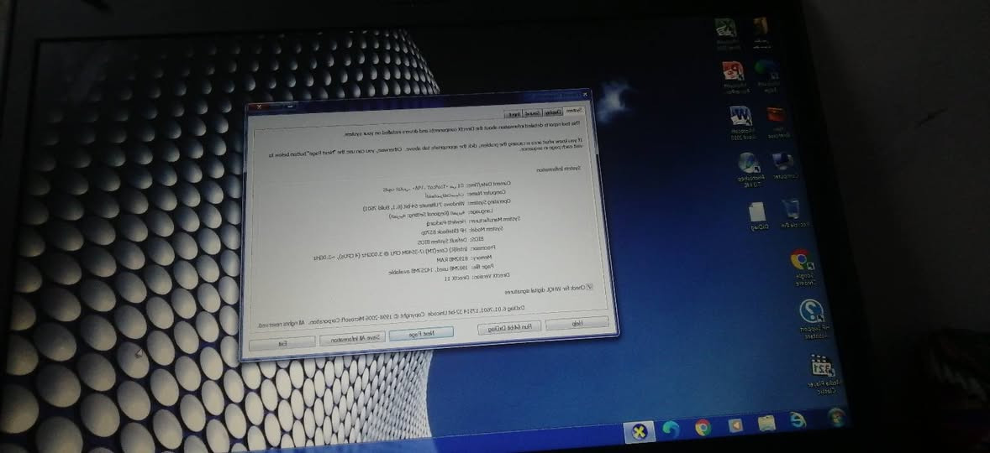
Task: Open the Windows Start menu orb
Action: (835, 417)
